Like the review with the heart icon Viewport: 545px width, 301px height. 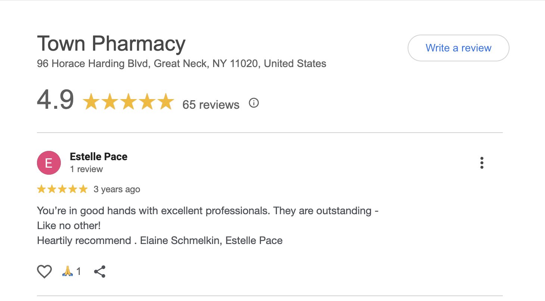click(44, 272)
